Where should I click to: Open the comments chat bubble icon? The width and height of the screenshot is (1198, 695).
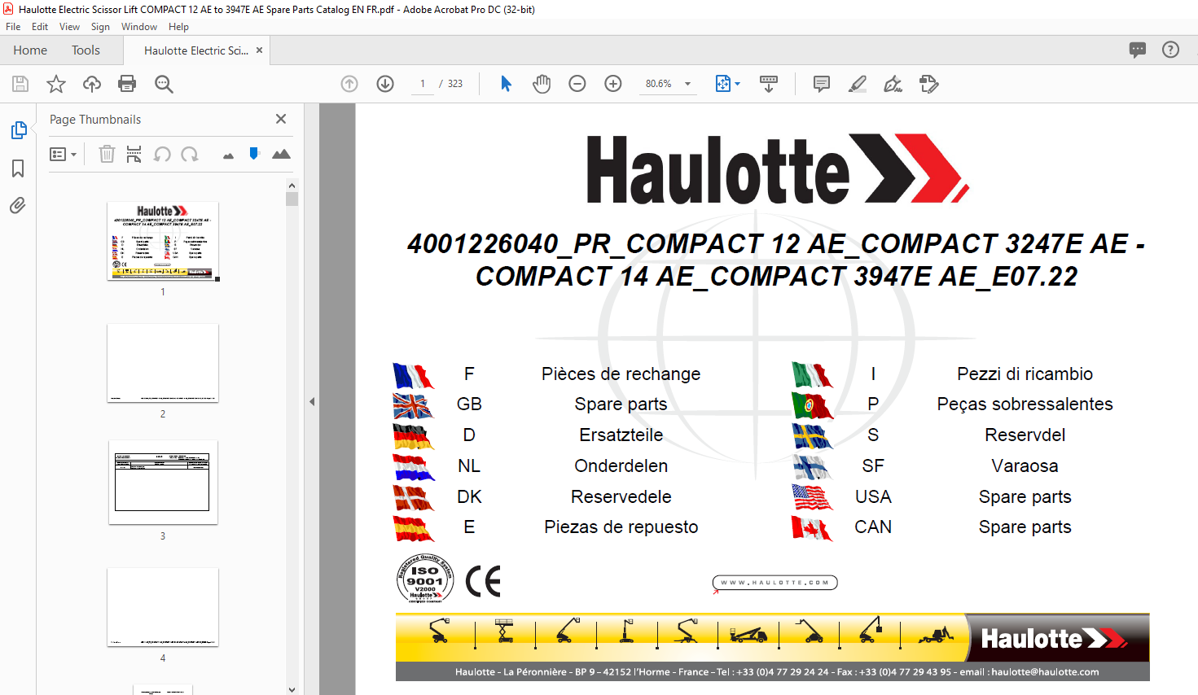(x=1138, y=50)
